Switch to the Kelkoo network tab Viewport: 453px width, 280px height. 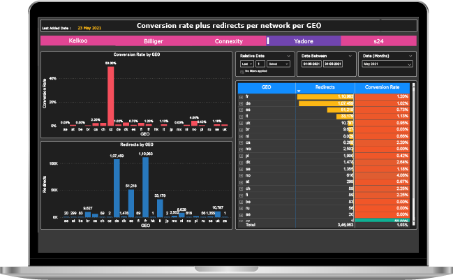[78, 40]
